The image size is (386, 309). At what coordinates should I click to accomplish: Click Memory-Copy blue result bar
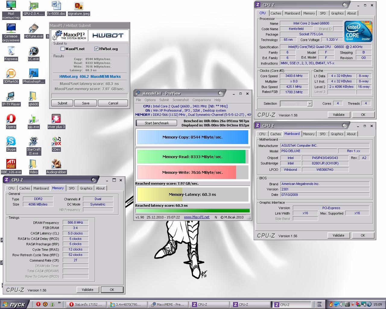pyautogui.click(x=192, y=137)
